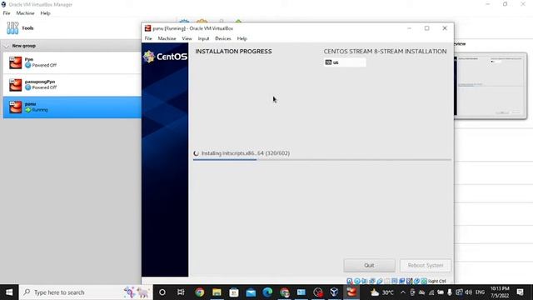Viewport: 533px width, 300px height.
Task: Open the Input menu in VM window
Action: pos(203,38)
